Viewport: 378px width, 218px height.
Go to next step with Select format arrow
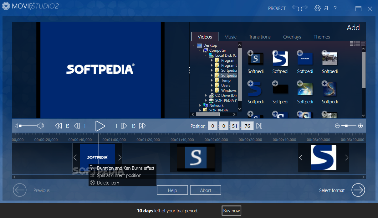click(358, 190)
